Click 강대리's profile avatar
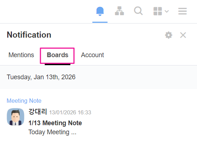 [16, 117]
